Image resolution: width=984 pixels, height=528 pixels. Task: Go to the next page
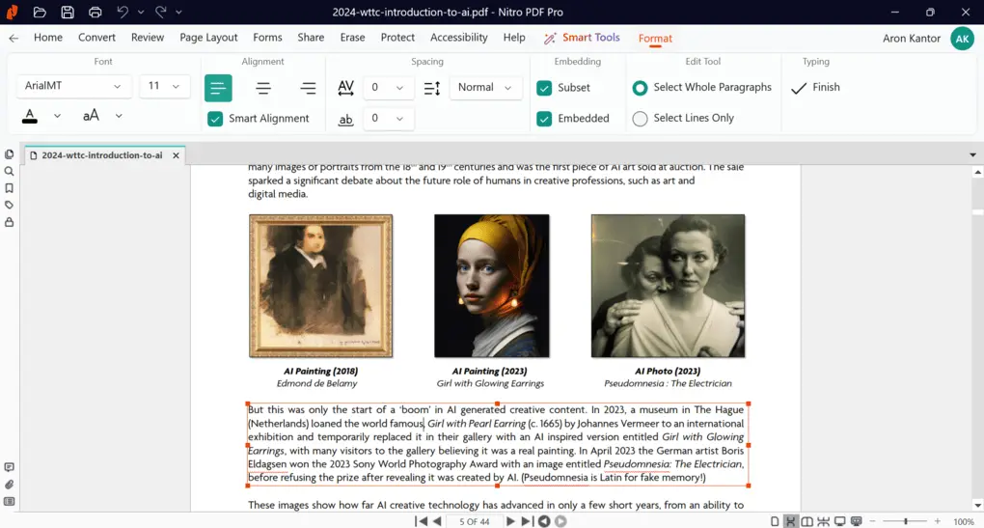[510, 521]
